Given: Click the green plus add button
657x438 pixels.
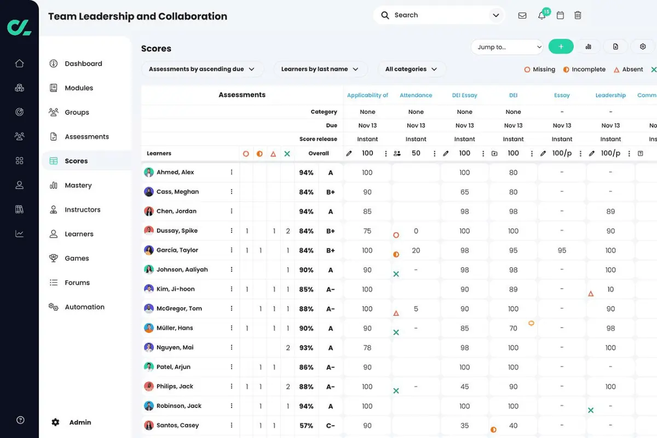Looking at the screenshot, I should pos(561,47).
